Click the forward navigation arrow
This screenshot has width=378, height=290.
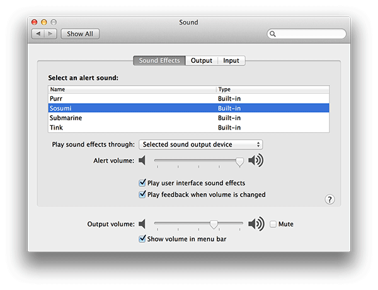click(50, 34)
